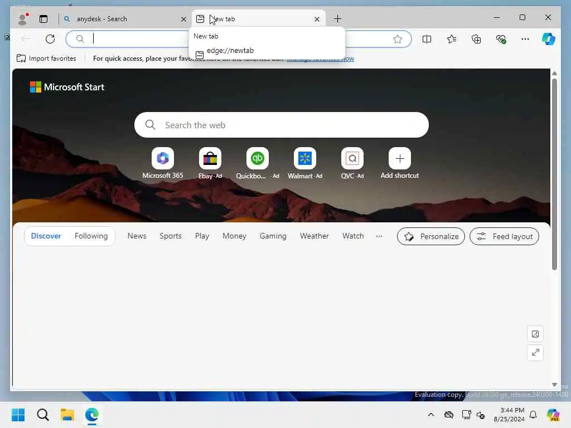571x428 pixels.
Task: Open Settings and more menu
Action: click(525, 39)
